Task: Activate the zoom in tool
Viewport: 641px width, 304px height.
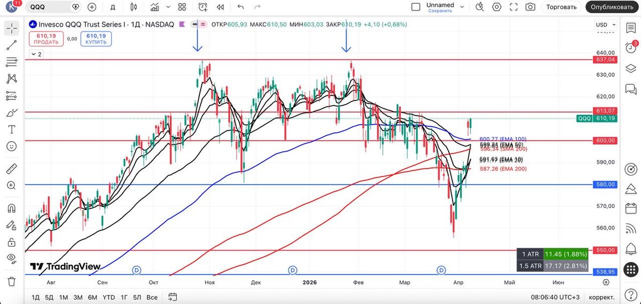Action: pos(11,185)
